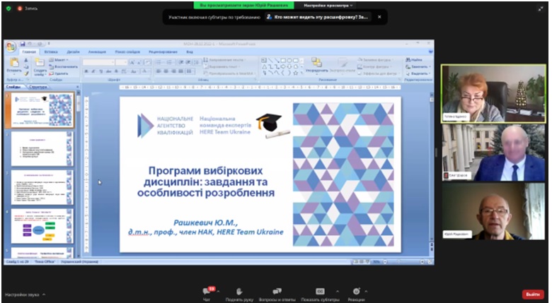The image size is (552, 303).
Task: Expand the chevron next to Реакции
Action: (x=366, y=292)
